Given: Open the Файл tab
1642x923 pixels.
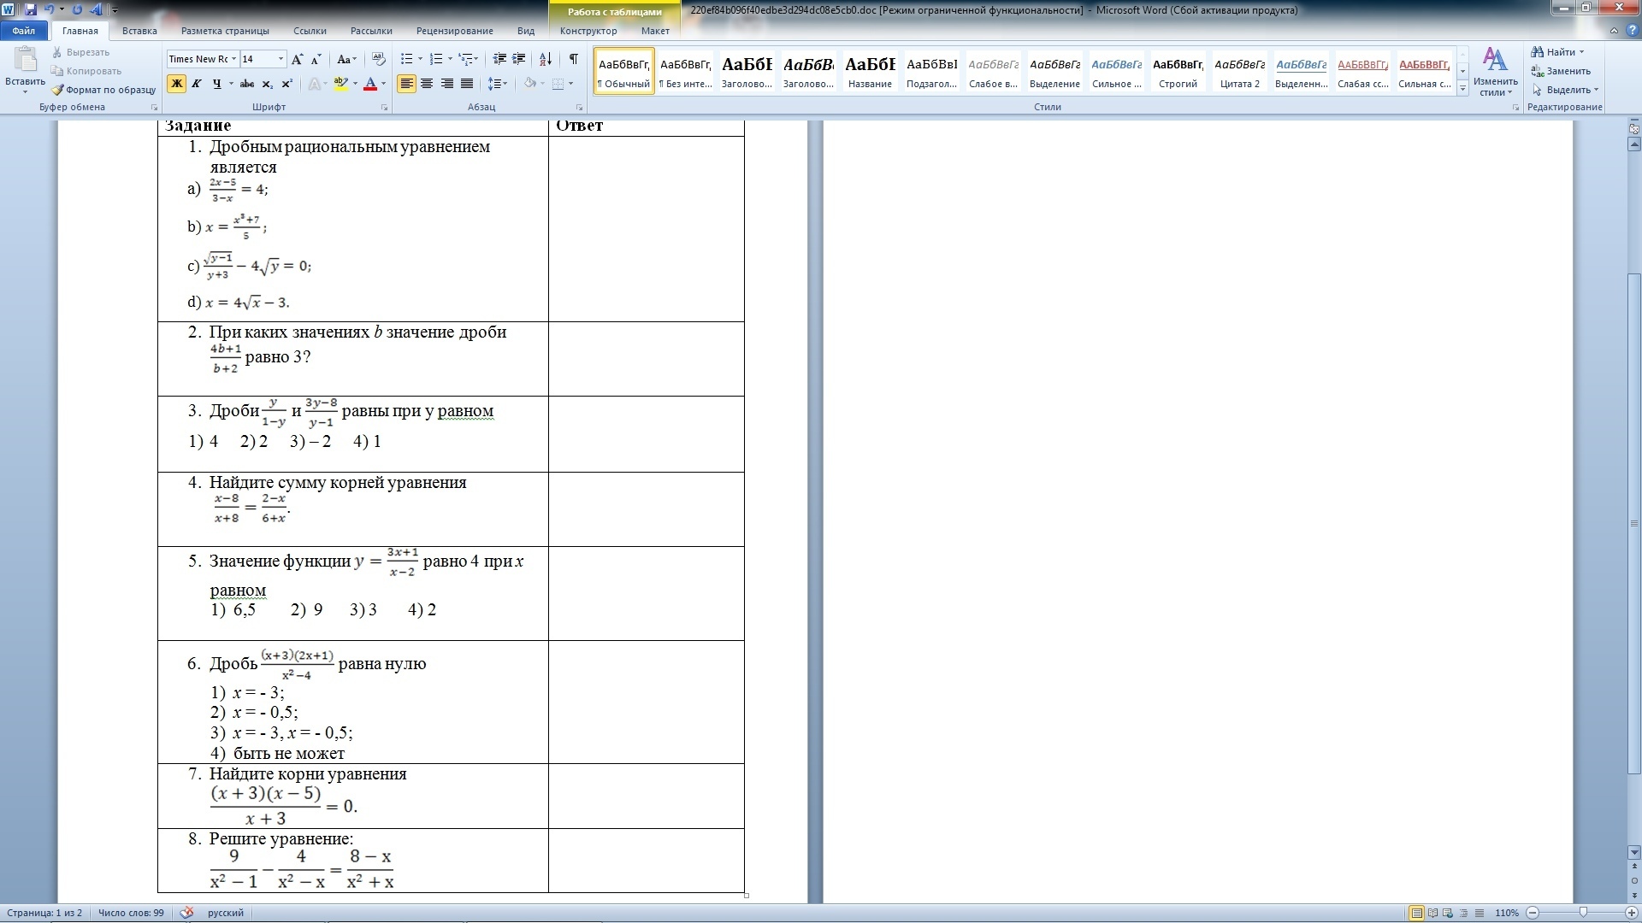Looking at the screenshot, I should [x=24, y=31].
